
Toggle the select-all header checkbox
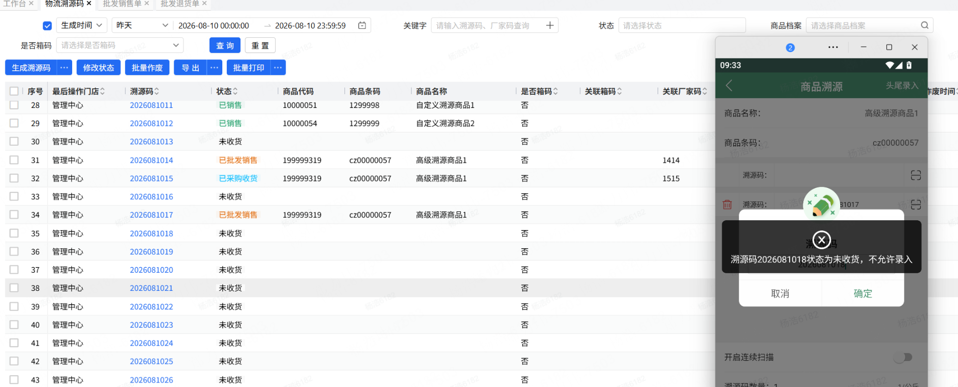tap(14, 91)
